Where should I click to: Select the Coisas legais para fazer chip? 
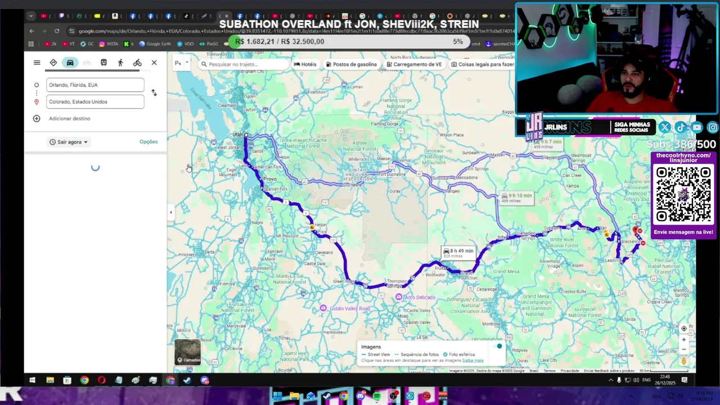coord(481,64)
